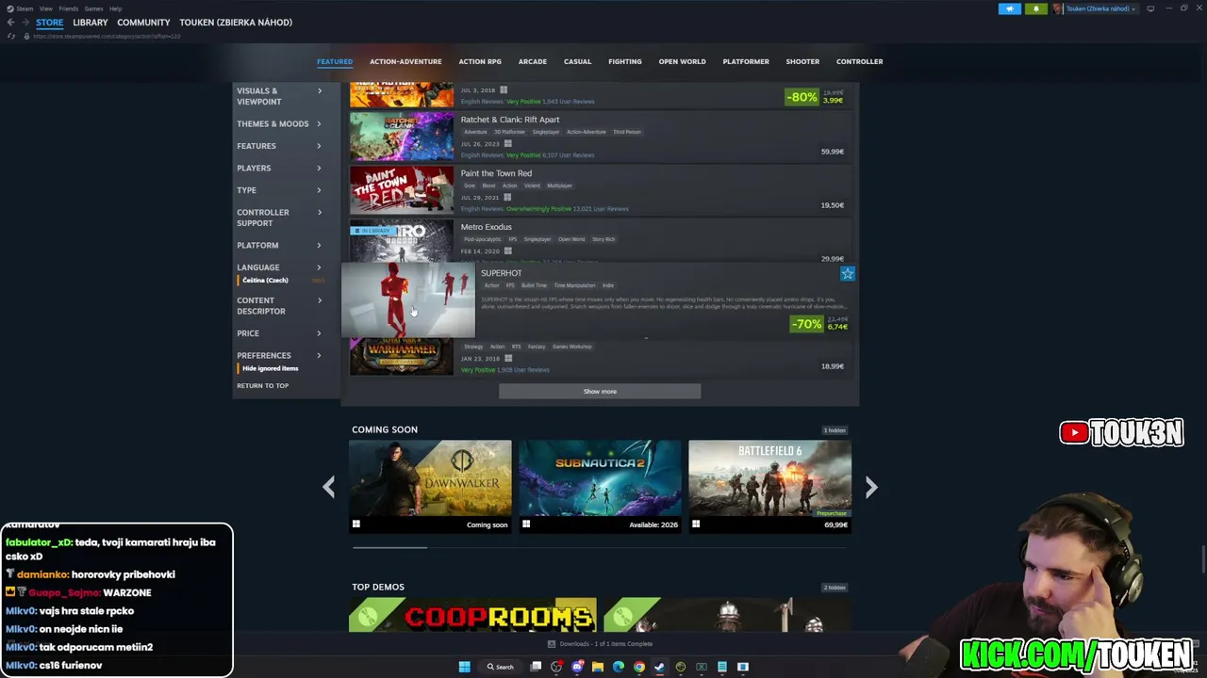
Task: Open the Games menu
Action: (93, 8)
